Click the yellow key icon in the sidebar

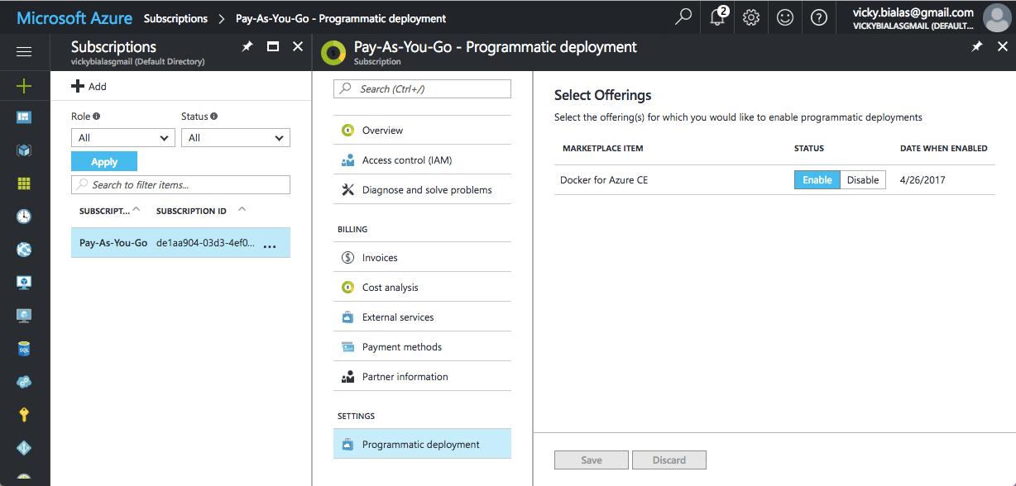pyautogui.click(x=24, y=415)
